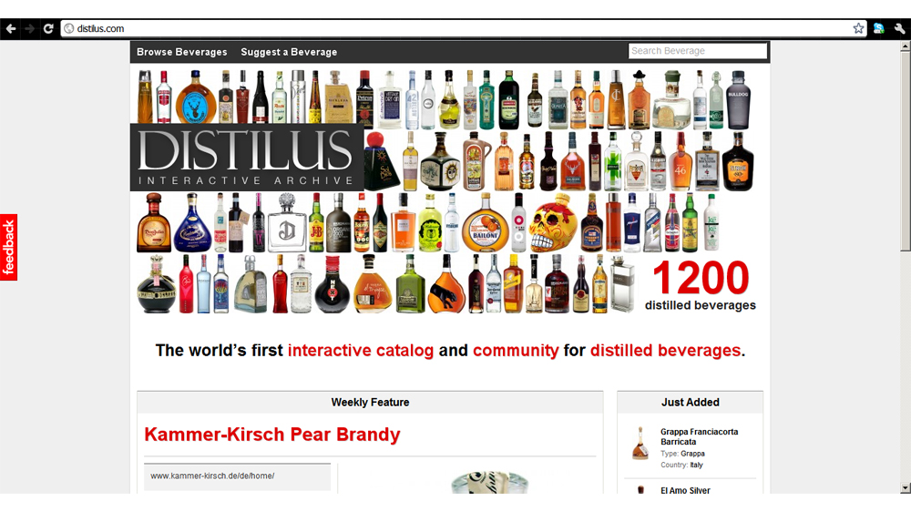Click the Distilus Interactive Archive logo
This screenshot has width=911, height=512.
point(246,157)
